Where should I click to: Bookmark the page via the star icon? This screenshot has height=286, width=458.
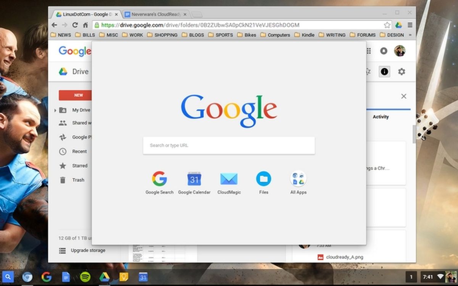387,25
